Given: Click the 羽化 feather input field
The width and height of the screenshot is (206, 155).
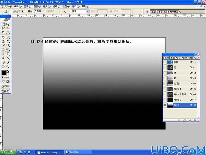Looking at the screenshot, I should pos(38,11).
